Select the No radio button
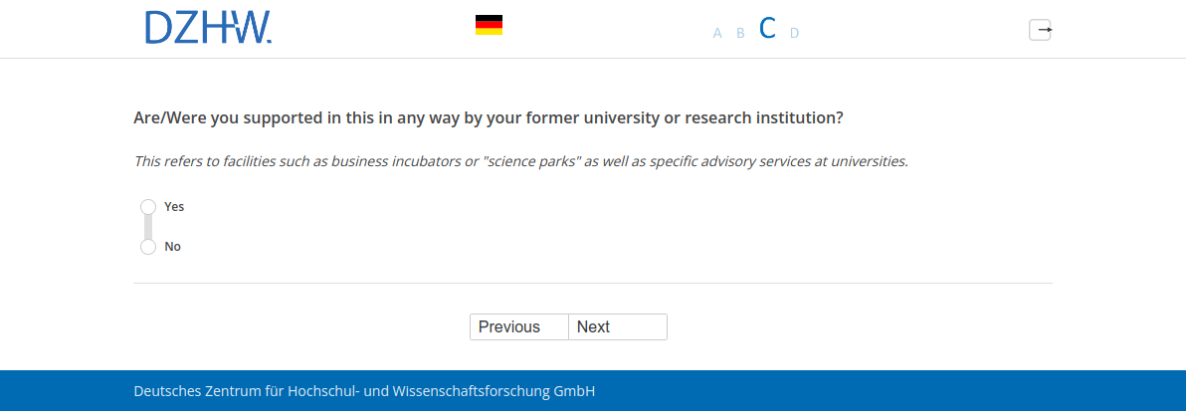The width and height of the screenshot is (1186, 420). pos(148,246)
